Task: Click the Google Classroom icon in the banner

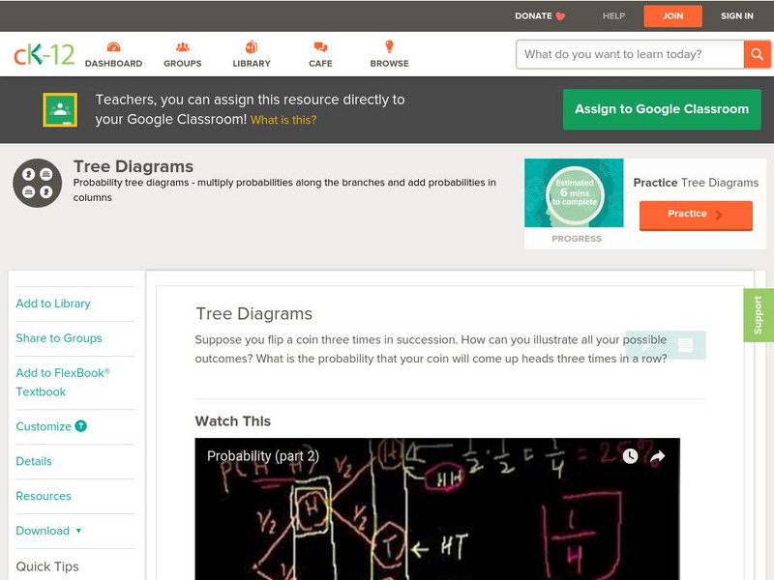Action: tap(61, 108)
